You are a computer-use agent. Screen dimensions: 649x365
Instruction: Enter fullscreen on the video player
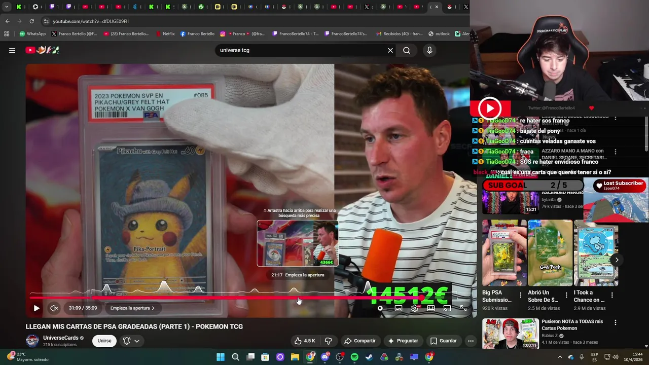(463, 308)
